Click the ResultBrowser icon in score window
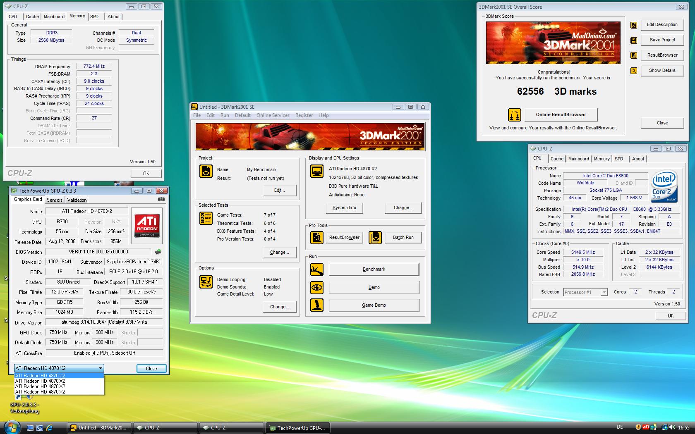 (633, 56)
